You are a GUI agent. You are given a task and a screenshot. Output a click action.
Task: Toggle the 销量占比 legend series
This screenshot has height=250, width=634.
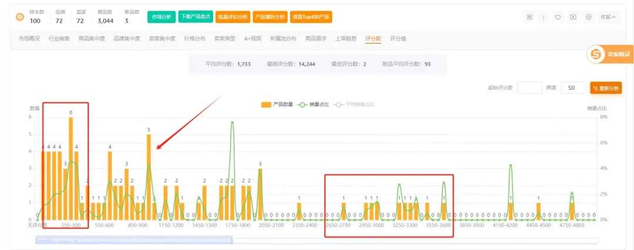[x=314, y=104]
